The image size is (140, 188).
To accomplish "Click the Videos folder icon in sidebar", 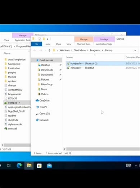I will click(39, 94).
